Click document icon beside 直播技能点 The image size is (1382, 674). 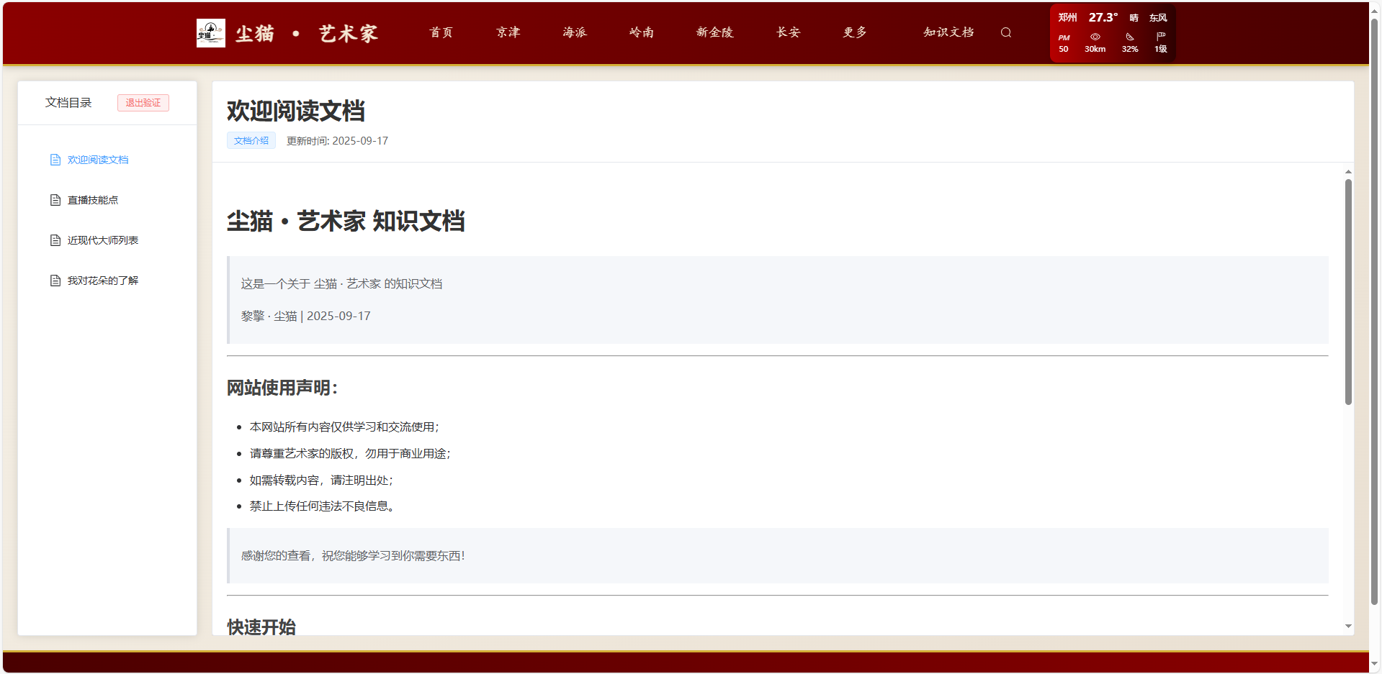[x=55, y=200]
